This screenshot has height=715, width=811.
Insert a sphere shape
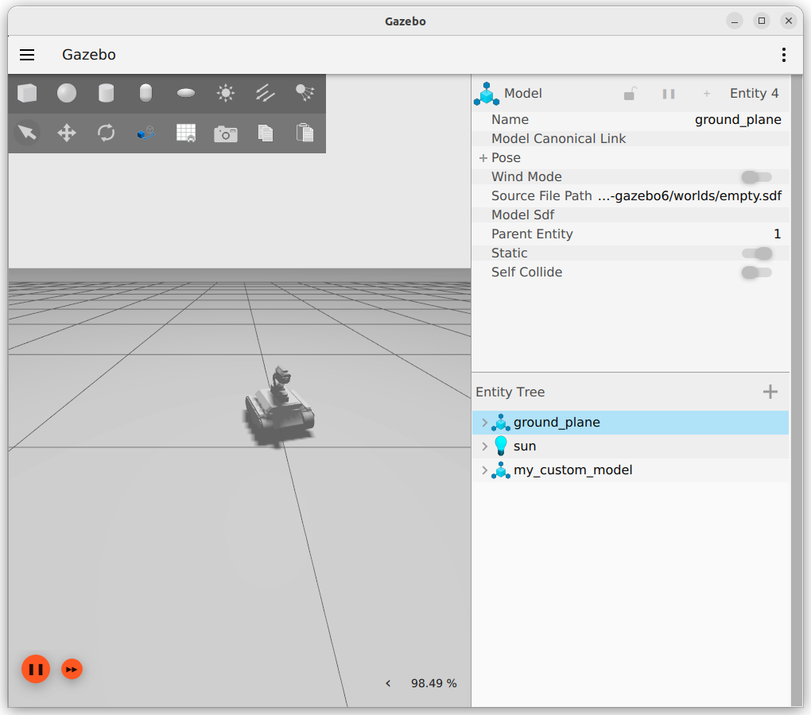click(x=67, y=94)
